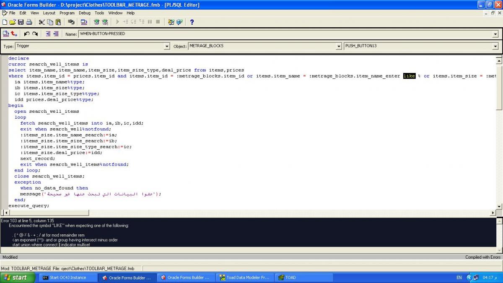This screenshot has height=283, width=503.
Task: Click the Redo arrow in PL/SQL editor
Action: tap(35, 34)
